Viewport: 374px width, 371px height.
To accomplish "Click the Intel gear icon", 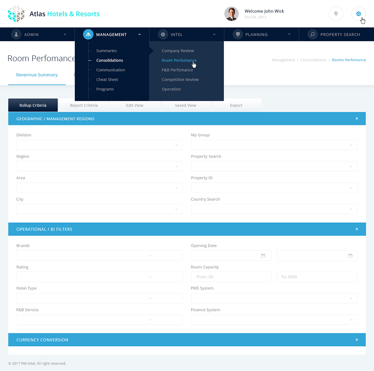I will [163, 34].
